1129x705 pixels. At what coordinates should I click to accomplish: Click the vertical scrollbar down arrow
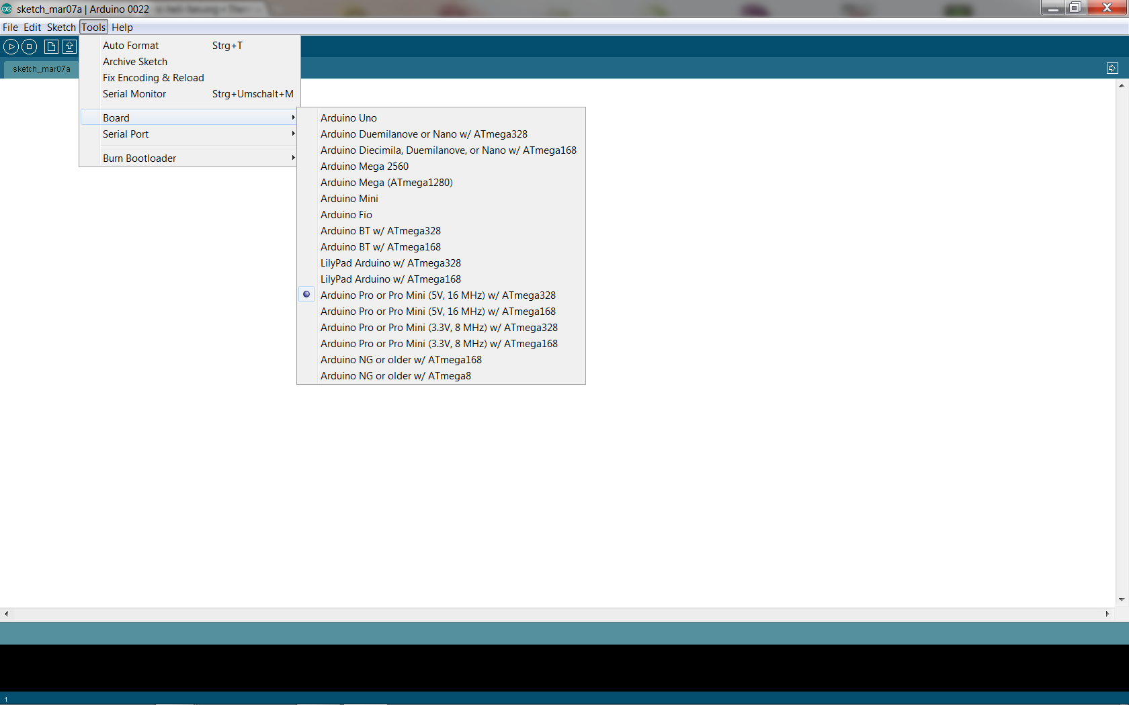coord(1122,600)
